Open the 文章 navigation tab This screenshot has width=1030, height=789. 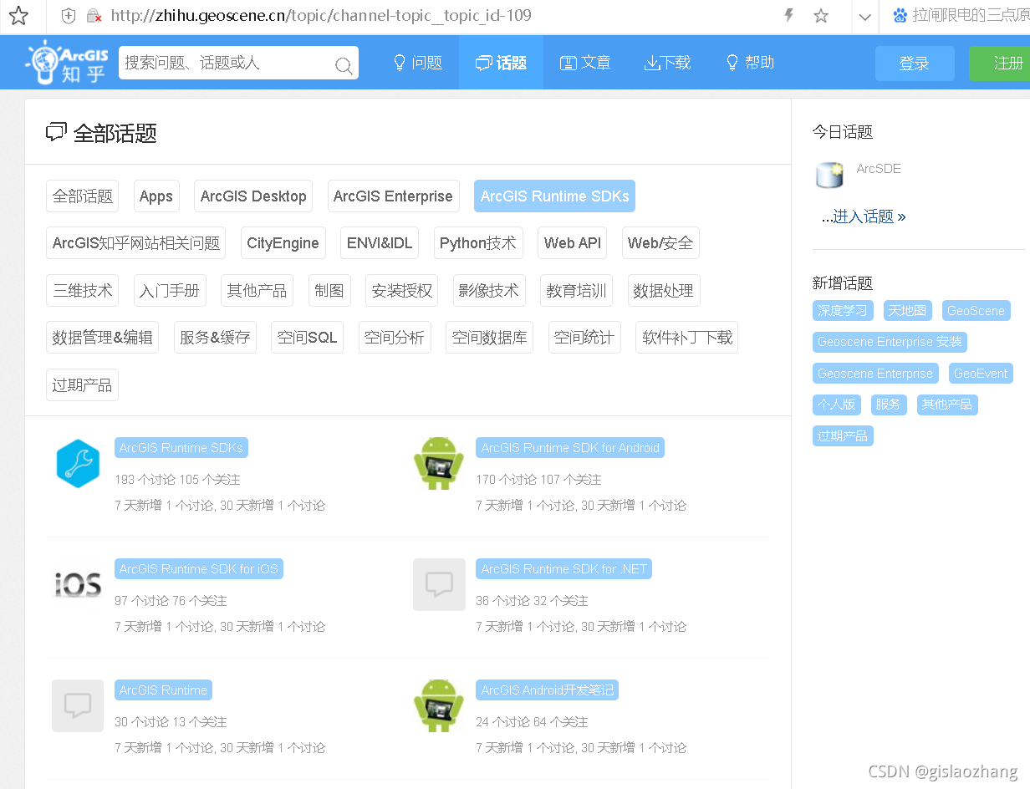[x=585, y=63]
